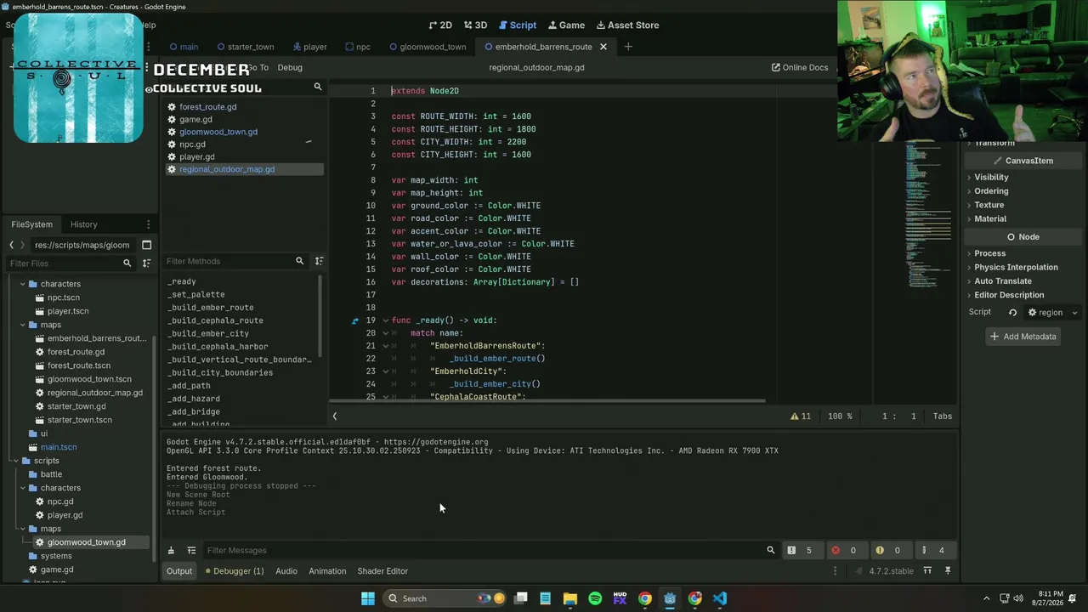The image size is (1088, 612).
Task: Click the Filter Messages search icon
Action: click(771, 550)
